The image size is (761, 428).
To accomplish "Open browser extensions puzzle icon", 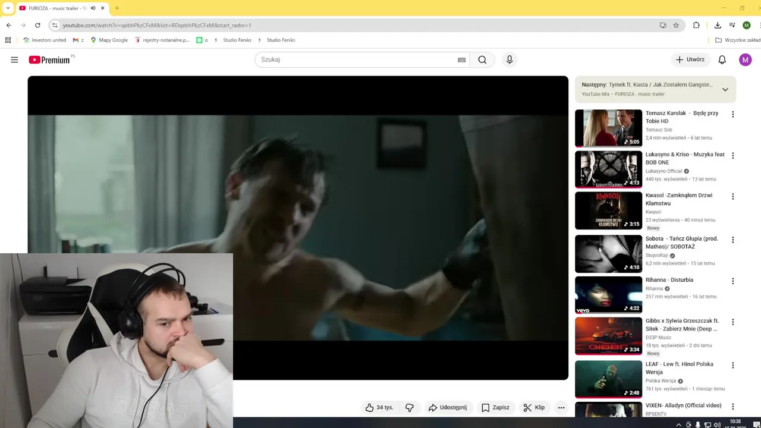I will click(x=696, y=25).
